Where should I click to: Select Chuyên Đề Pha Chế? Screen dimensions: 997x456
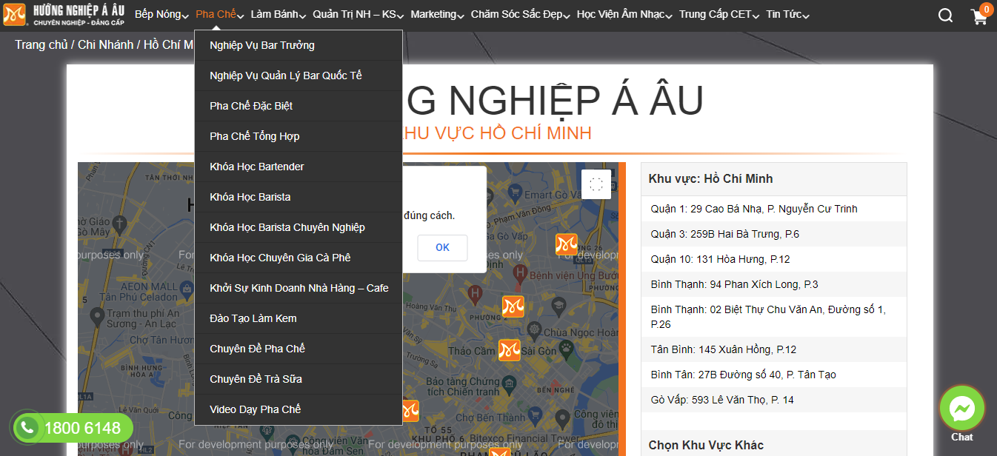coord(299,349)
